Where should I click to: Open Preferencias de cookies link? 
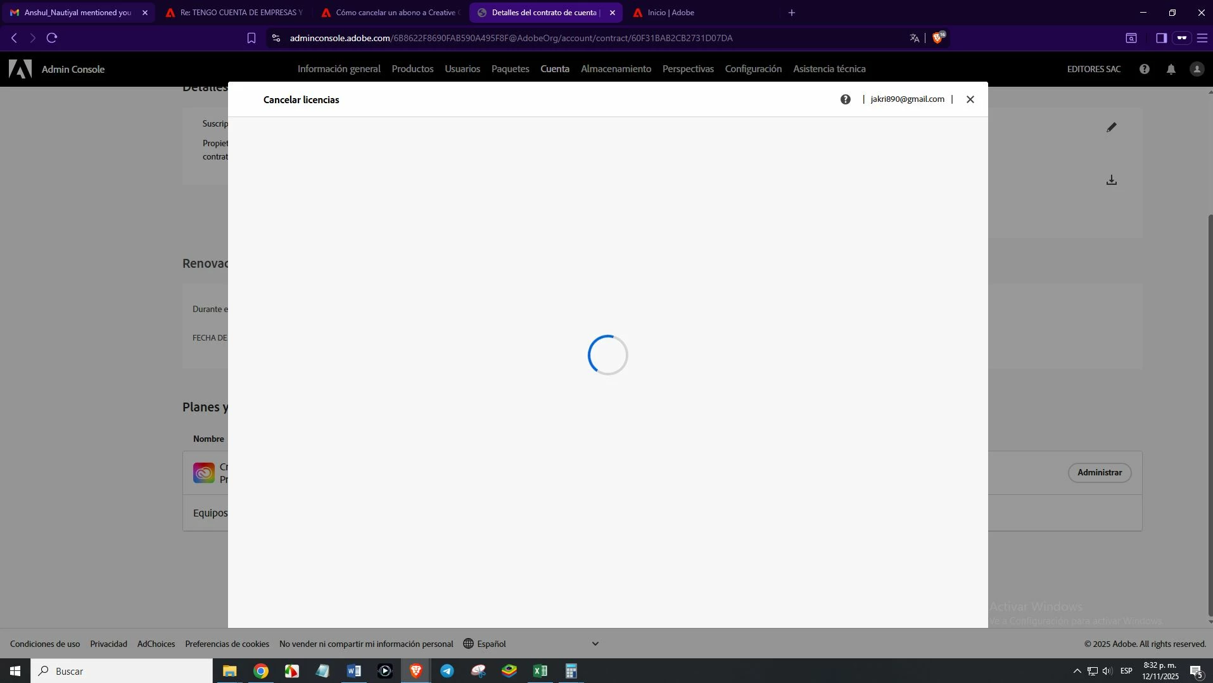[x=227, y=644]
